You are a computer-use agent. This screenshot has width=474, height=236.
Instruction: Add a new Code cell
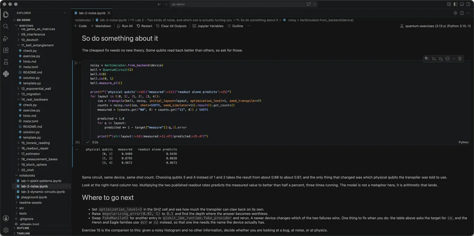point(80,26)
